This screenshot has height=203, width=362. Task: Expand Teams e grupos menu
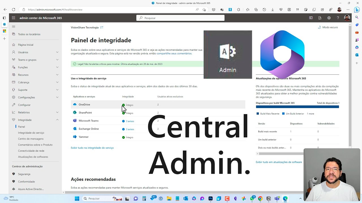click(57, 60)
